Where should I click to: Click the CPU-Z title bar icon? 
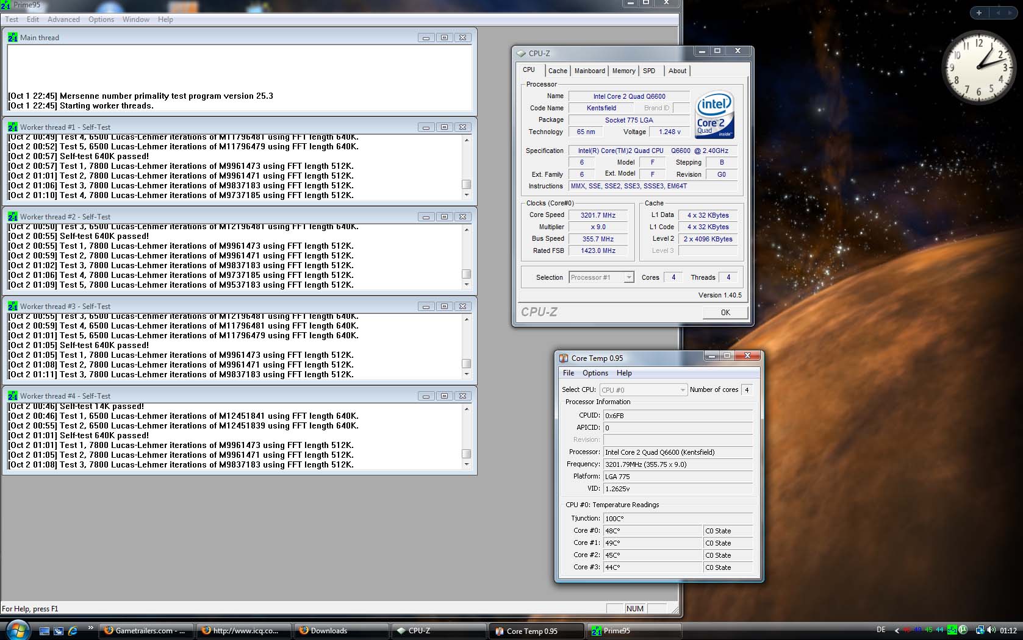(521, 53)
